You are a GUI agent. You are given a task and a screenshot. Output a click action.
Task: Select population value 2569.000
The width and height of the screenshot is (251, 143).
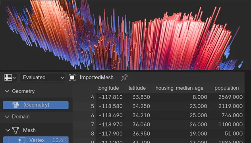coord(230,97)
